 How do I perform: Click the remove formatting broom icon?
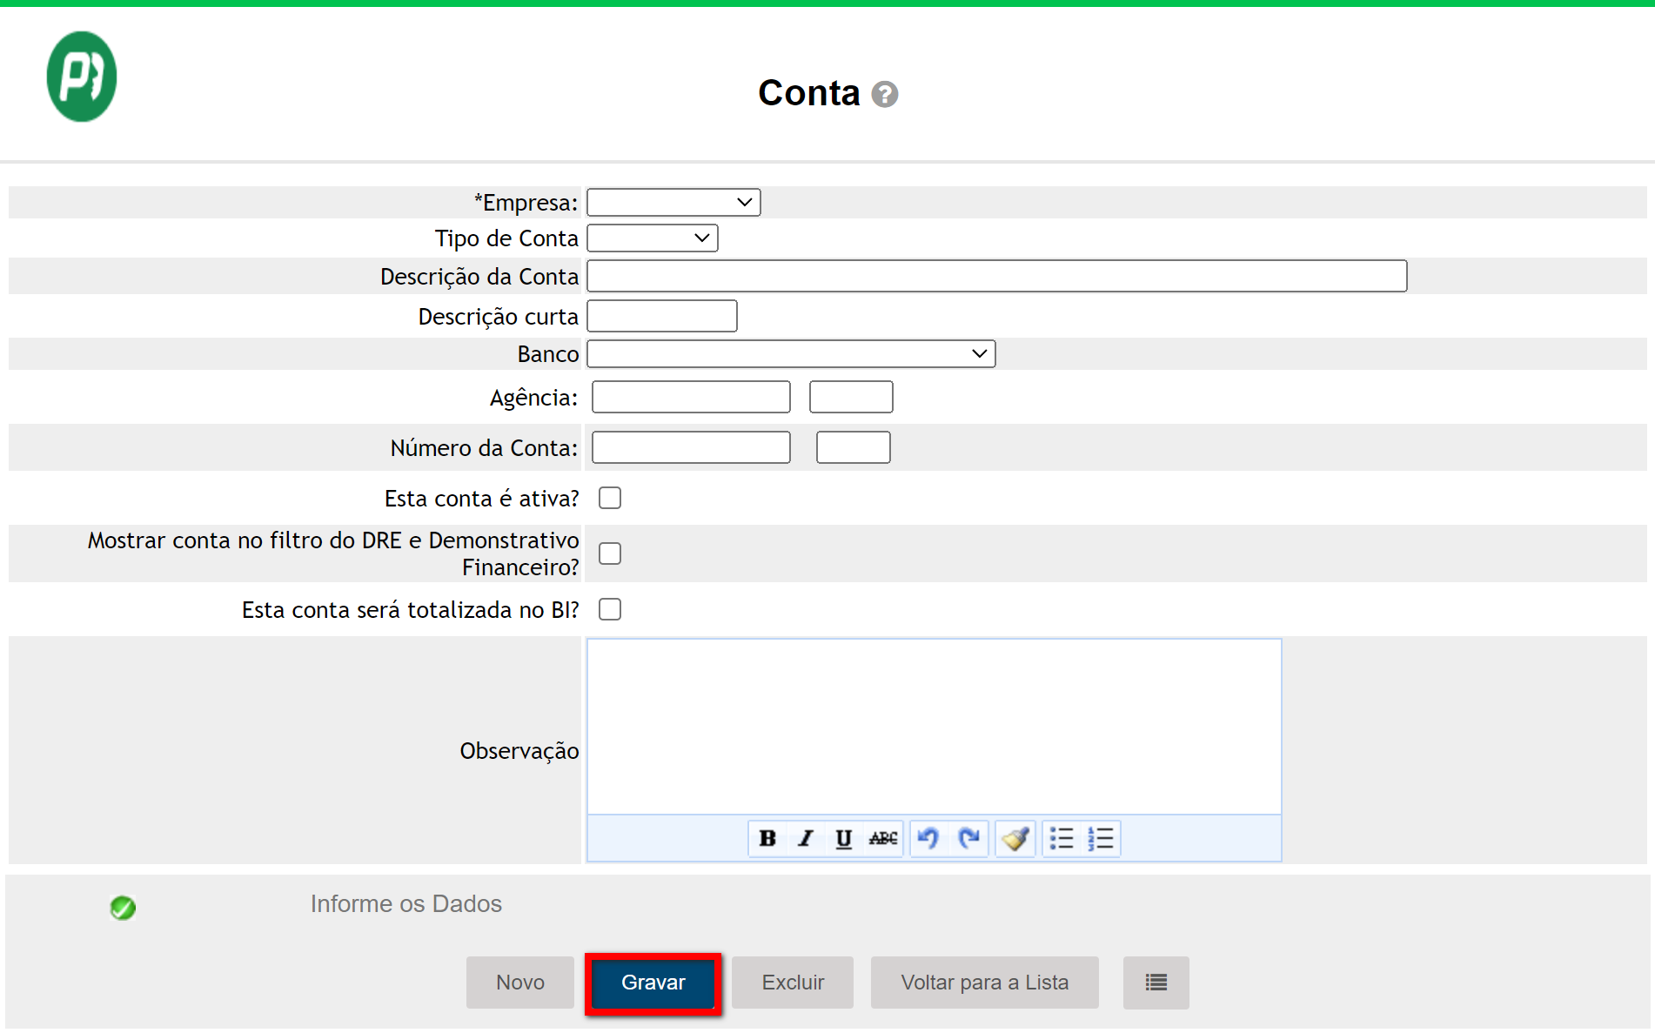[1015, 838]
